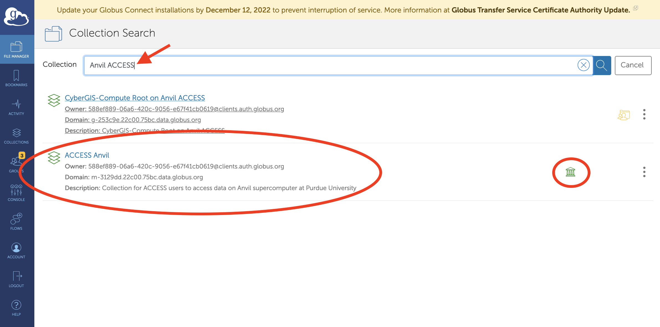The image size is (660, 327).
Task: Cancel the collection search
Action: pyautogui.click(x=633, y=65)
